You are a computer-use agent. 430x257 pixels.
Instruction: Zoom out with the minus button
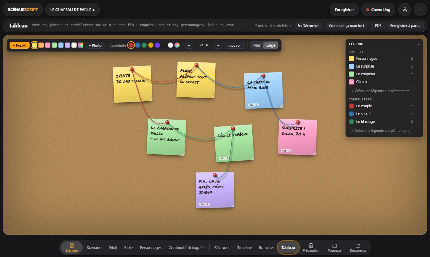[x=189, y=45]
